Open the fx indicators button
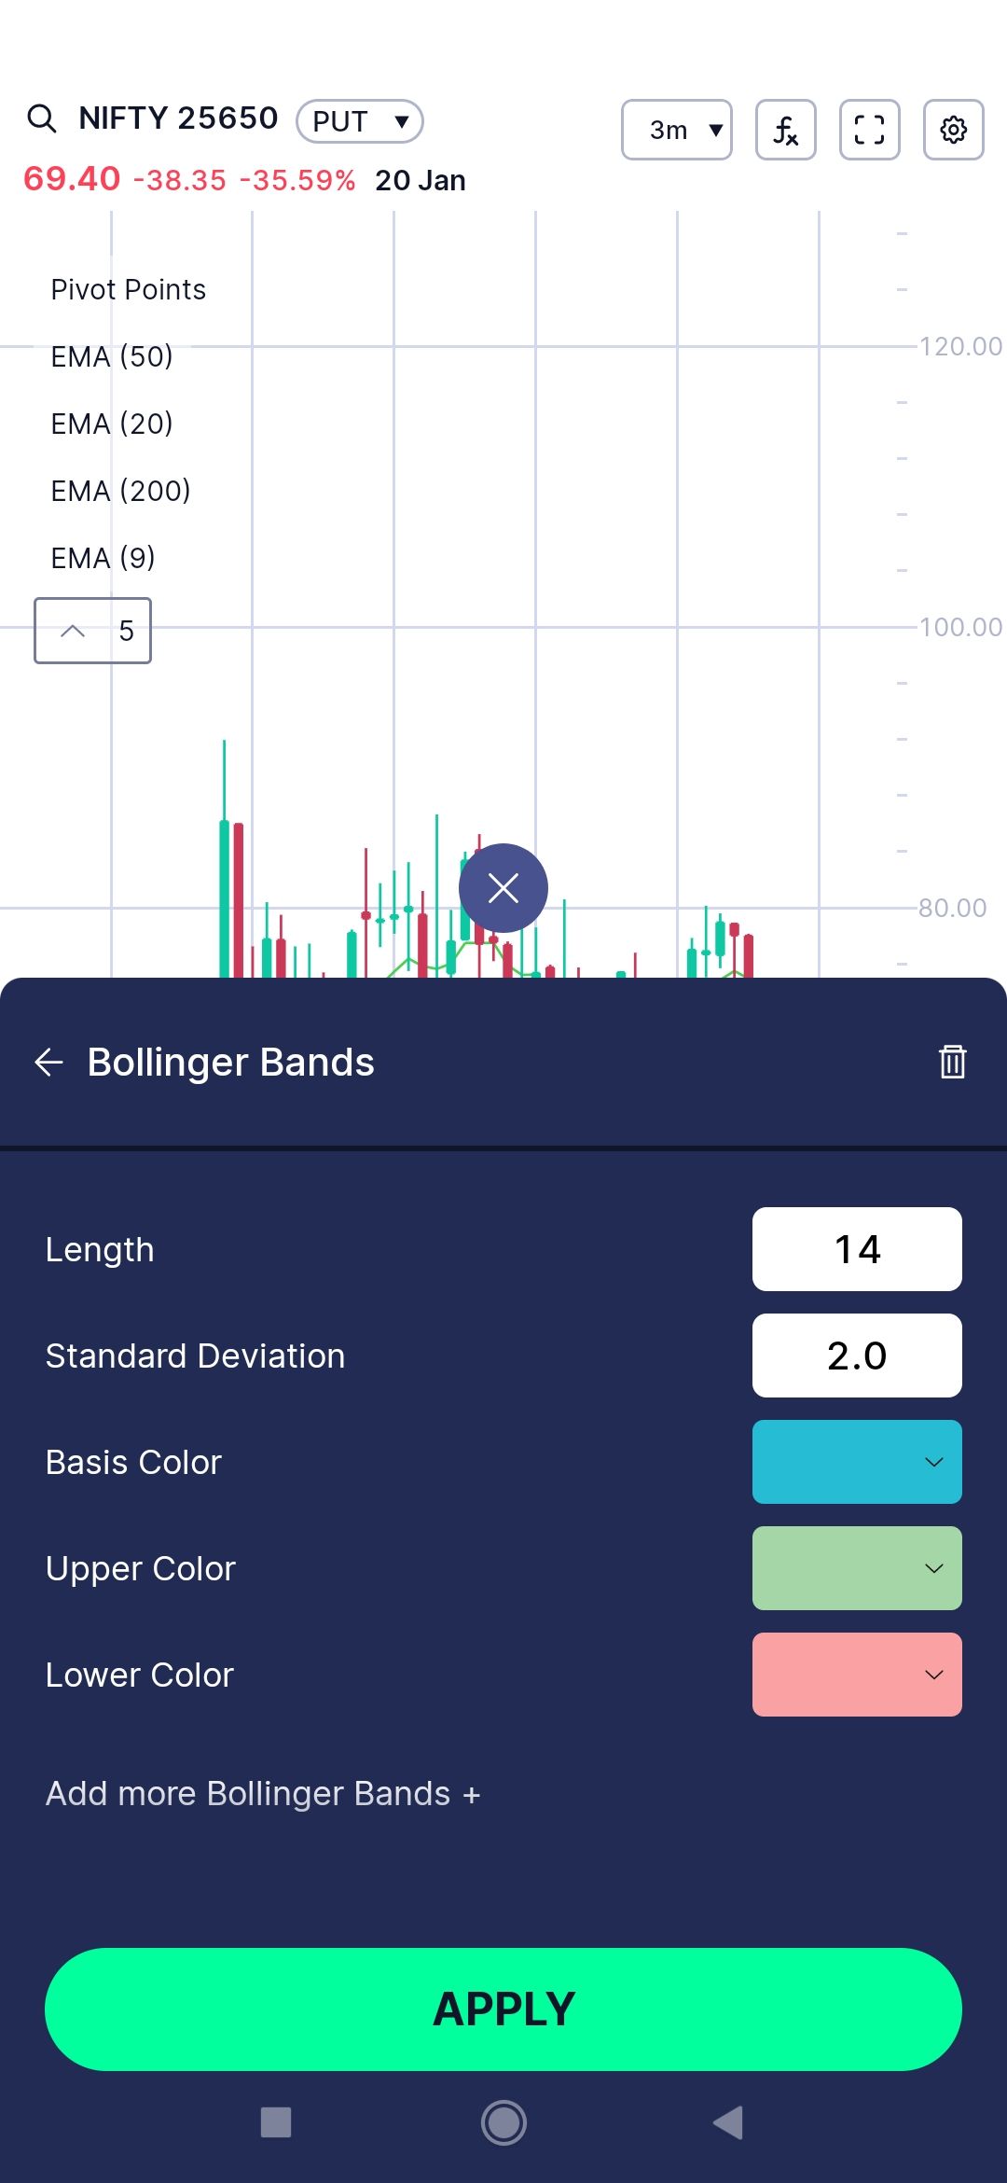The height and width of the screenshot is (2183, 1007). 786,130
